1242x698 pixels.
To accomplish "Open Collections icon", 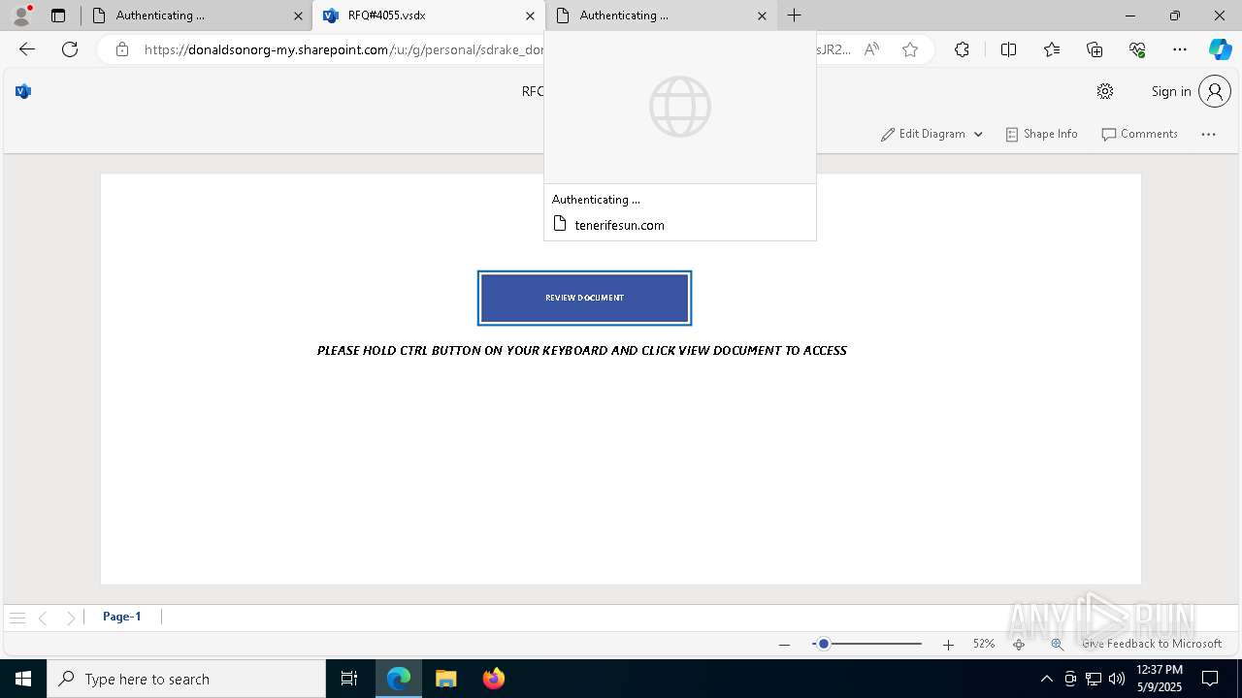I will (1095, 49).
